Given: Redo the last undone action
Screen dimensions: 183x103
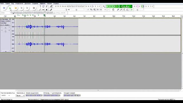Looking at the screenshot, I should 108,9.
